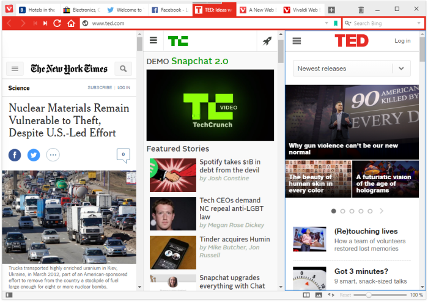The width and height of the screenshot is (428, 302).
Task: Switch to the Welcome to Twitter tab
Action: 125,10
